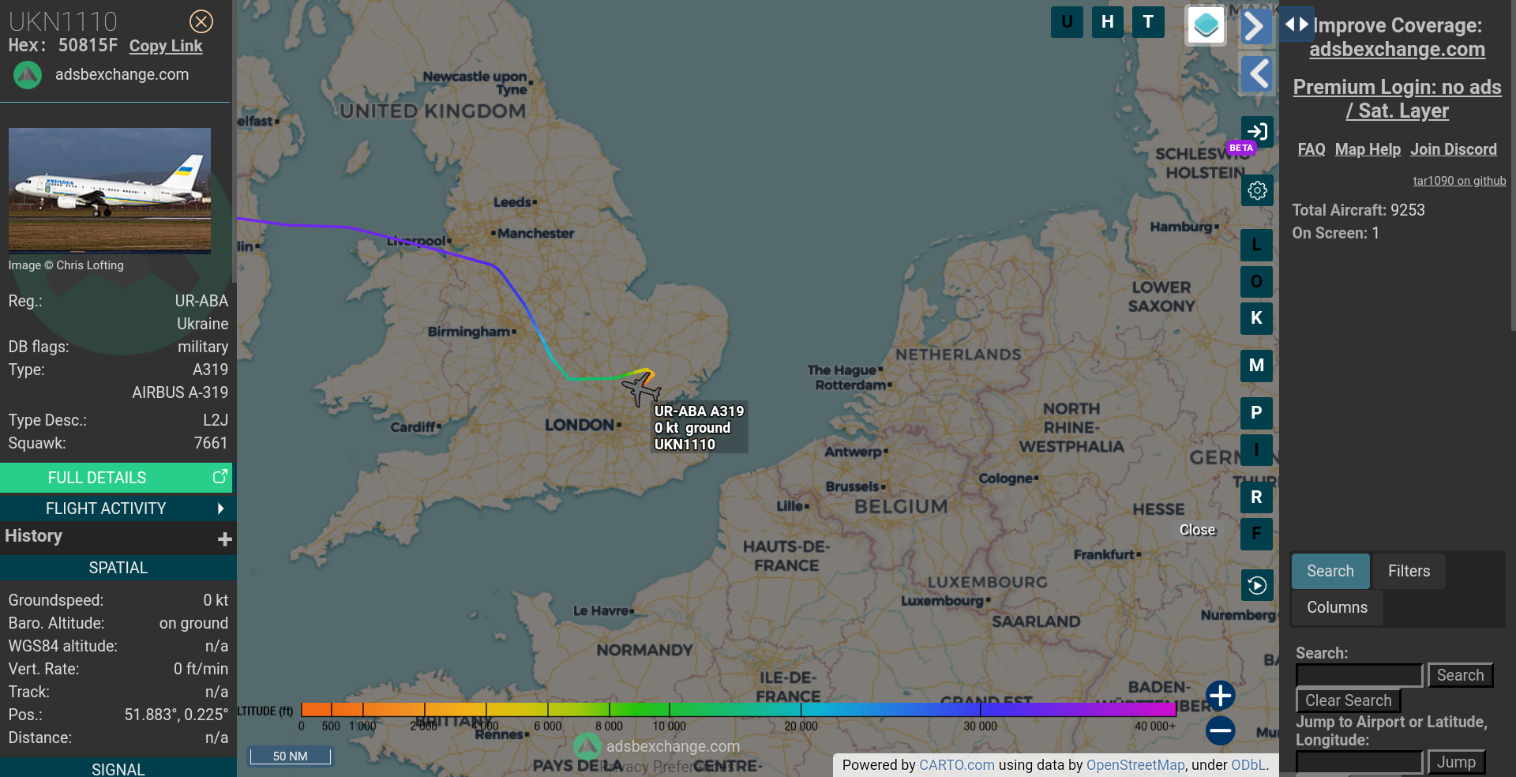Click the Clear Search button
The height and width of the screenshot is (777, 1516).
tap(1349, 700)
